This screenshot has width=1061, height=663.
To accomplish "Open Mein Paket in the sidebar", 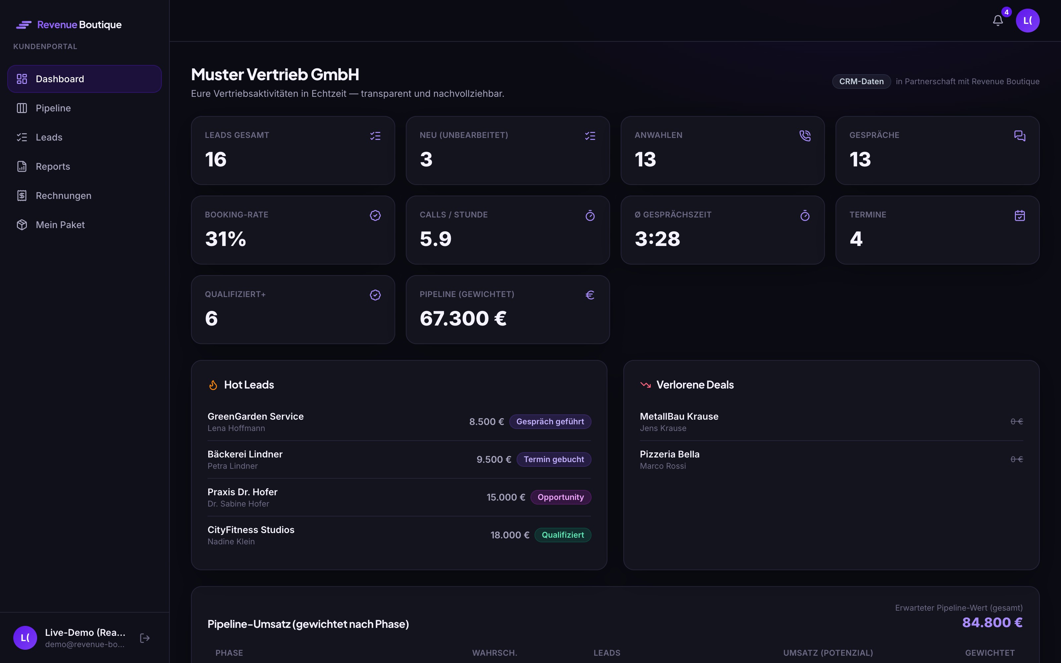I will [x=85, y=225].
